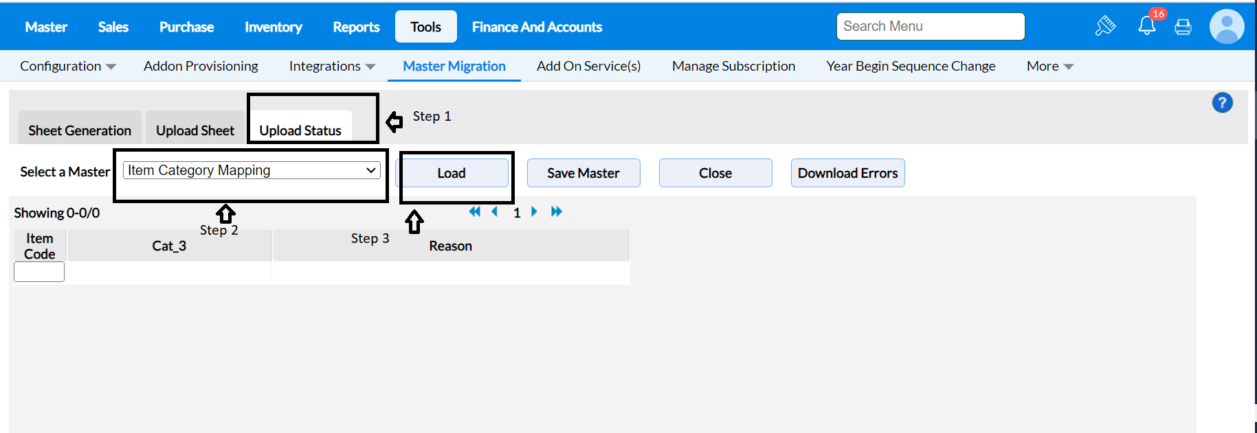The height and width of the screenshot is (433, 1257).
Task: Switch to the Upload Sheet tab
Action: click(195, 130)
